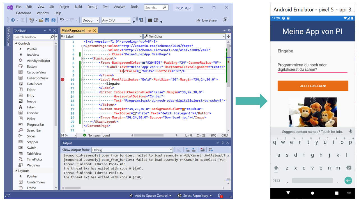The width and height of the screenshot is (359, 202).
Task: Tap the editor text field in emulator
Action: pos(312,67)
